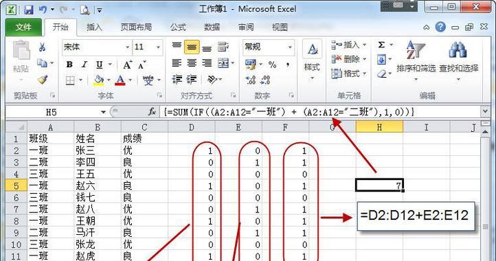Open the 数字 group dialog launcher

point(291,95)
